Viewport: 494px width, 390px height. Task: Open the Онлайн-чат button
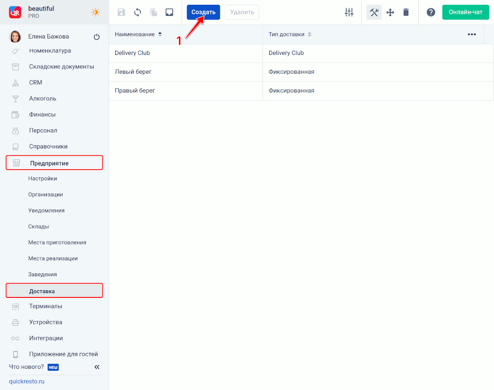pos(466,12)
